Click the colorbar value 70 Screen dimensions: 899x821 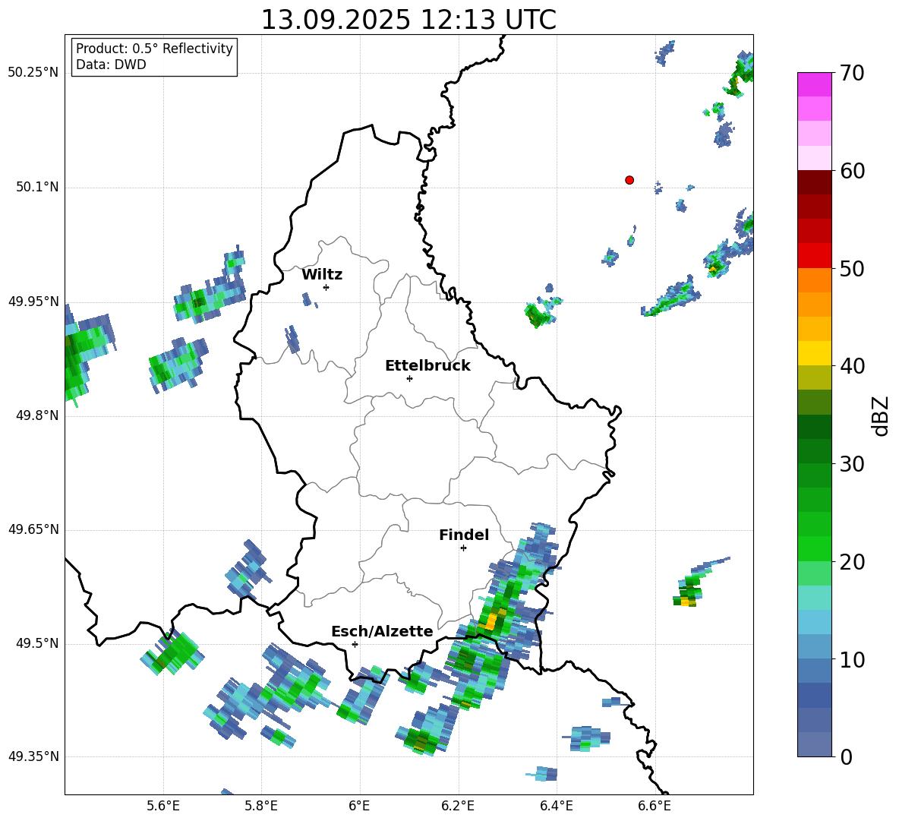tap(852, 73)
